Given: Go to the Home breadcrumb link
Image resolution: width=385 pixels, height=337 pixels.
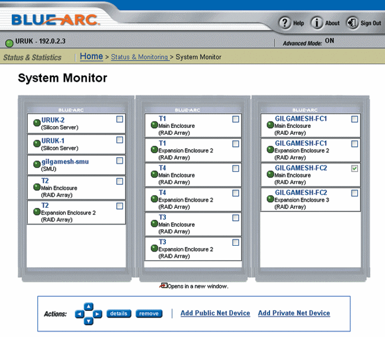Looking at the screenshot, I should 91,56.
